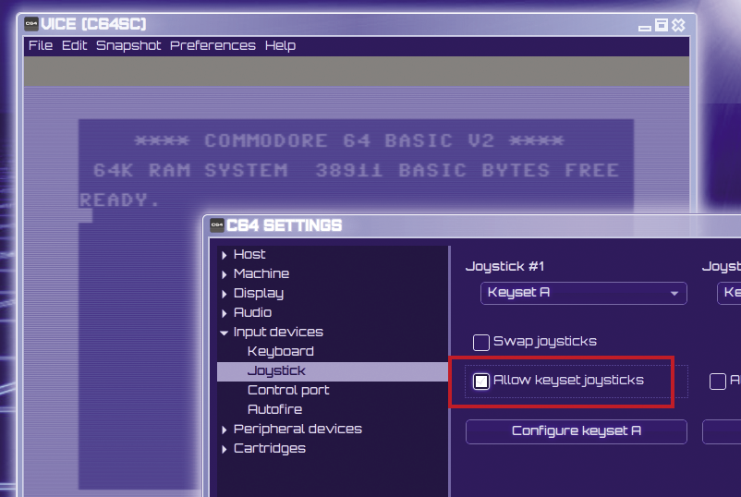Select Cartridges in settings tree
Screen dimensions: 741x497
coord(270,448)
